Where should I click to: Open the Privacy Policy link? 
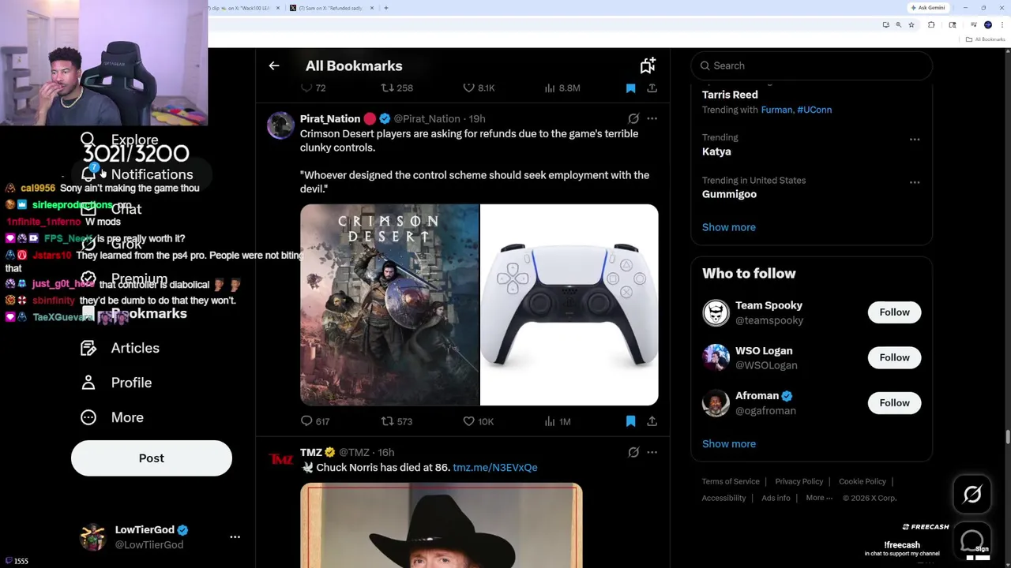pyautogui.click(x=799, y=481)
